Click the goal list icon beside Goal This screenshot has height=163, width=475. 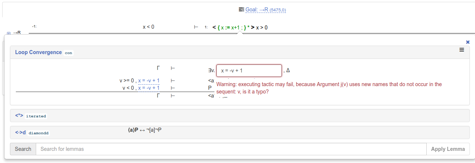pyautogui.click(x=241, y=10)
